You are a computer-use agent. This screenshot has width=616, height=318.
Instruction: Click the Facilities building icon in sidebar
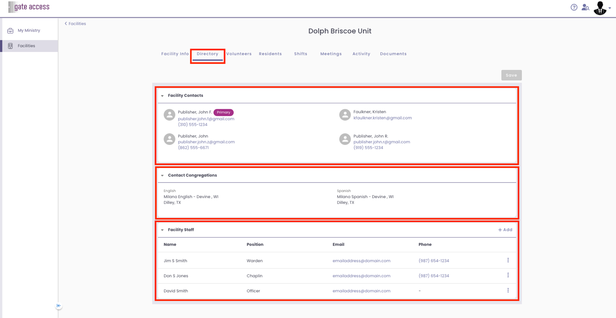coord(10,46)
